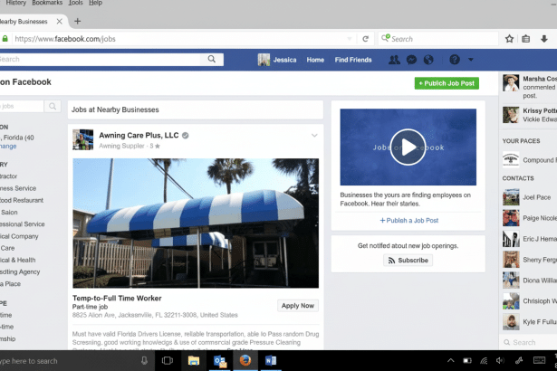The image size is (557, 371).
Task: Subscribe to new job openings
Action: [408, 261]
